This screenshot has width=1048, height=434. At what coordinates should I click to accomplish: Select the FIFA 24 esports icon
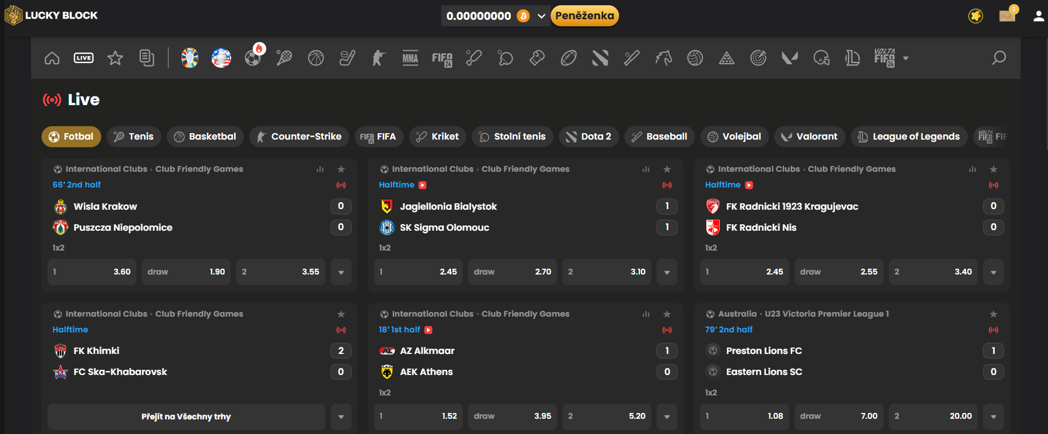coord(442,58)
